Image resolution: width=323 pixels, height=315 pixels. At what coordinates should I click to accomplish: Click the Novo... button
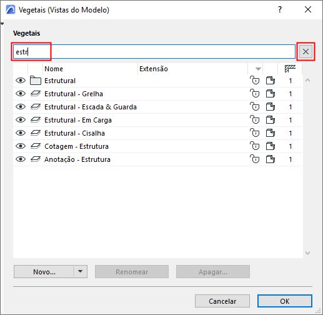(x=44, y=272)
